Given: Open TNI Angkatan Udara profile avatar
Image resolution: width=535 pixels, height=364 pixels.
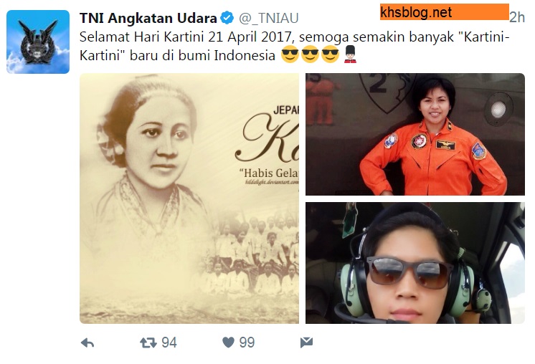Looking at the screenshot, I should tap(38, 42).
